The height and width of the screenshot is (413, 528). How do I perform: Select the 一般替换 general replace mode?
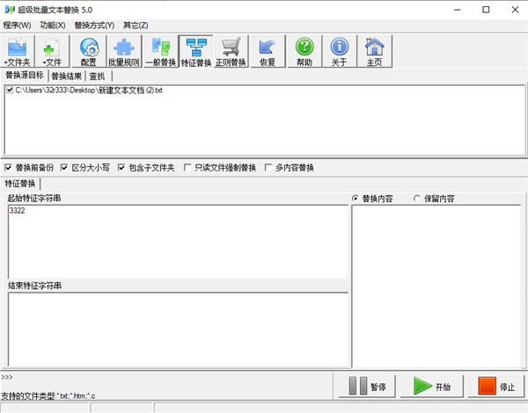point(160,51)
